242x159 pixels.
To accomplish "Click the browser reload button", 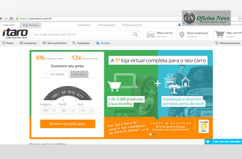I will [11, 18].
